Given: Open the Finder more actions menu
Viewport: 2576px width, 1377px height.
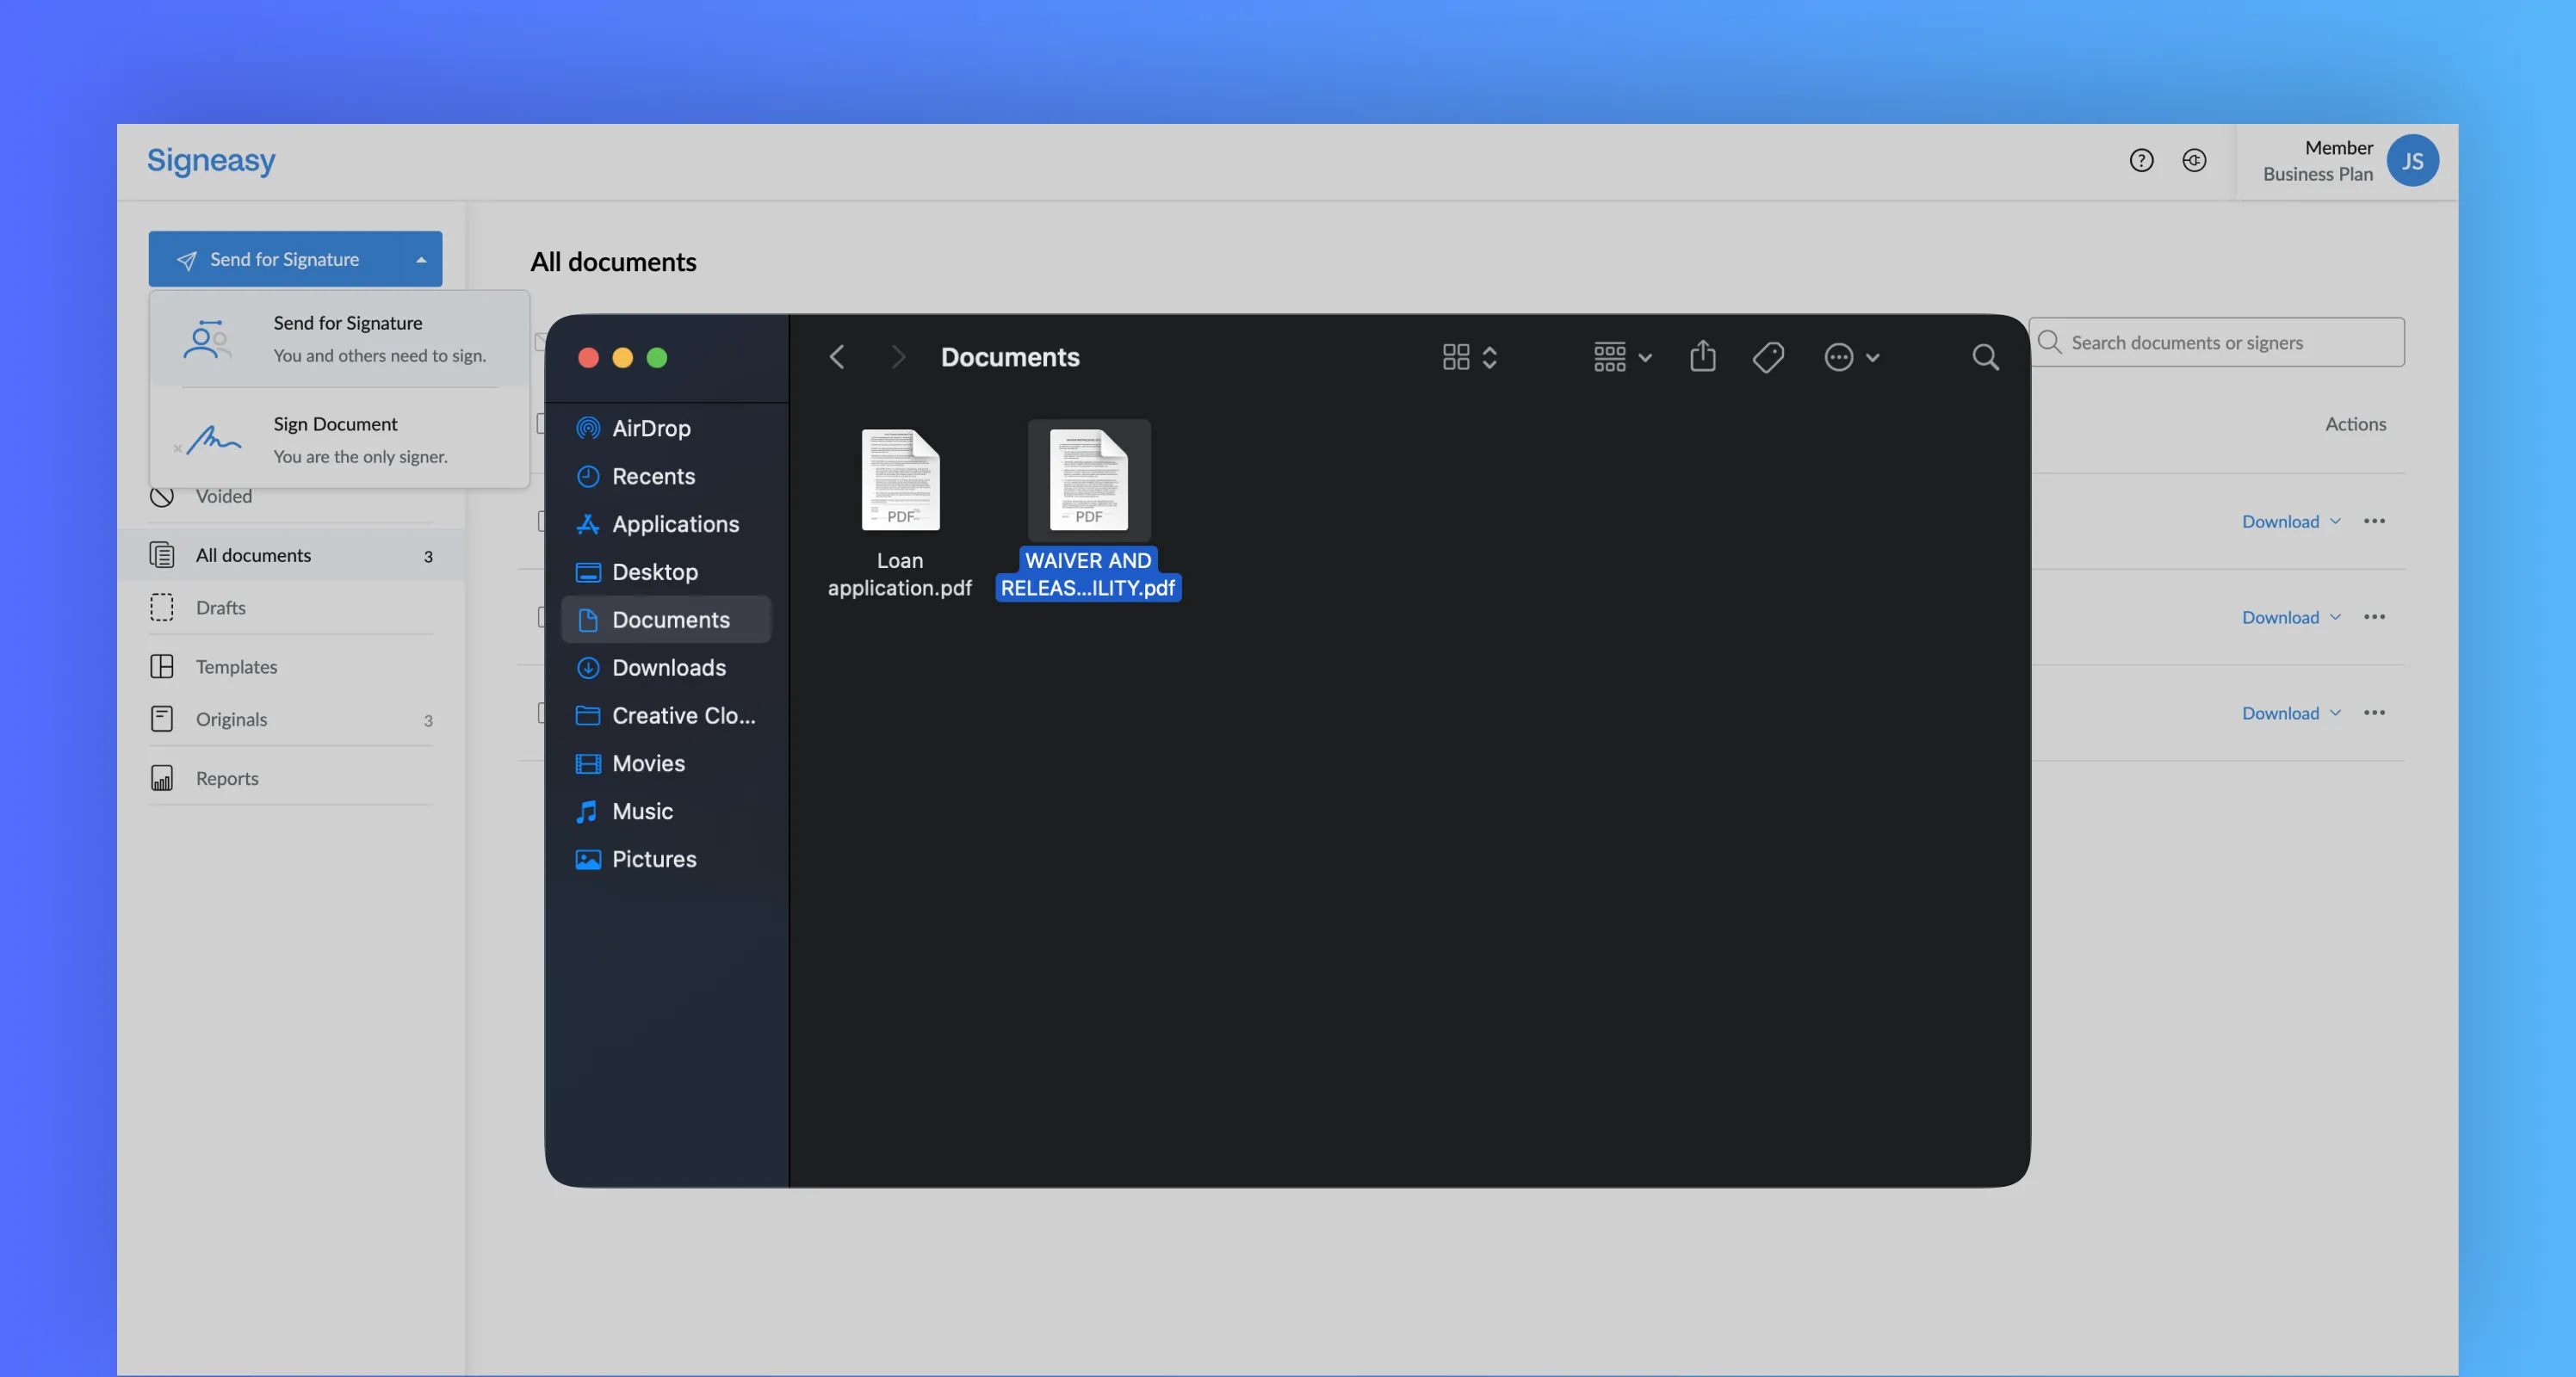Looking at the screenshot, I should [x=1850, y=357].
